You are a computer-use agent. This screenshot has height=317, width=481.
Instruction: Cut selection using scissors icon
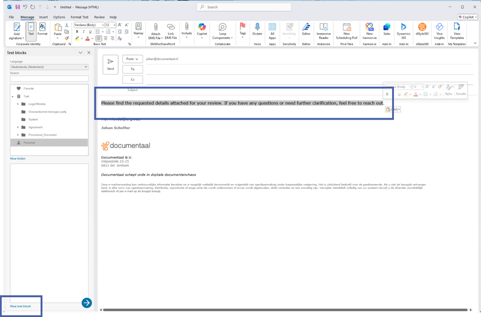coord(67,25)
